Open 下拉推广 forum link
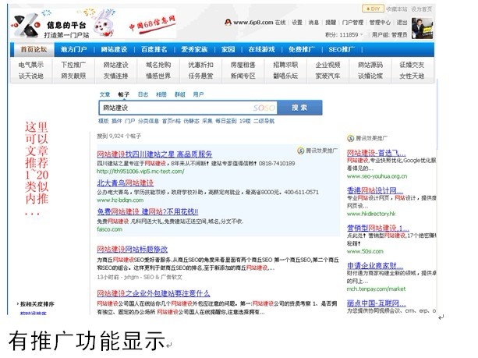478x358 pixels. (73, 65)
